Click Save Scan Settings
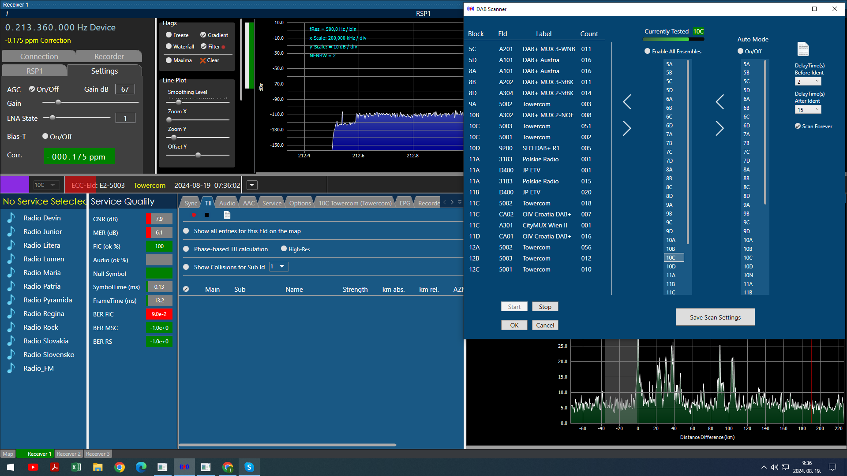The image size is (847, 476). [x=715, y=317]
